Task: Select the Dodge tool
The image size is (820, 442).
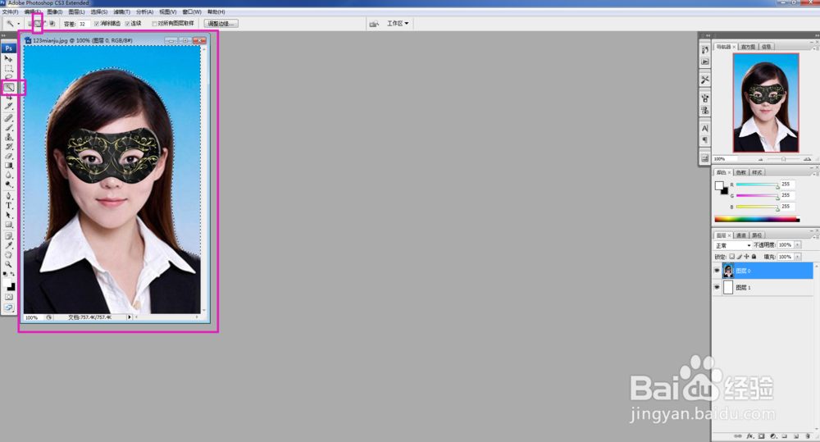Action: tap(8, 185)
